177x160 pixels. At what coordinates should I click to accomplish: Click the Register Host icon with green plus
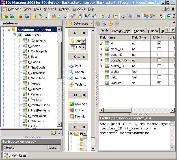coord(12,16)
